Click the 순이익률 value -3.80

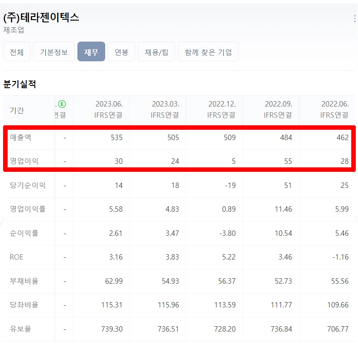[227, 233]
